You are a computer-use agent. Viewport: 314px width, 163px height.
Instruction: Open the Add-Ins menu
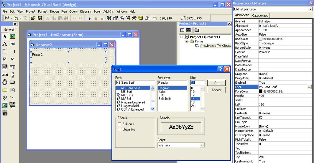[x=108, y=11]
